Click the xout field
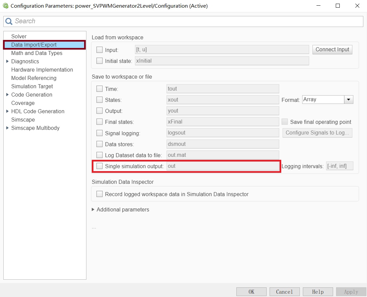 coord(223,100)
